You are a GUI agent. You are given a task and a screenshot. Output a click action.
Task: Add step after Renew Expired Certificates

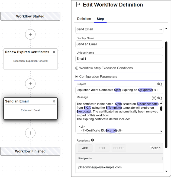click(30, 84)
